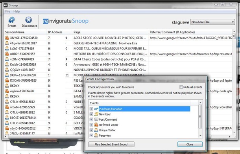Click events list scroll down arrow
Screen dimensions: 240x154
tap(200, 136)
